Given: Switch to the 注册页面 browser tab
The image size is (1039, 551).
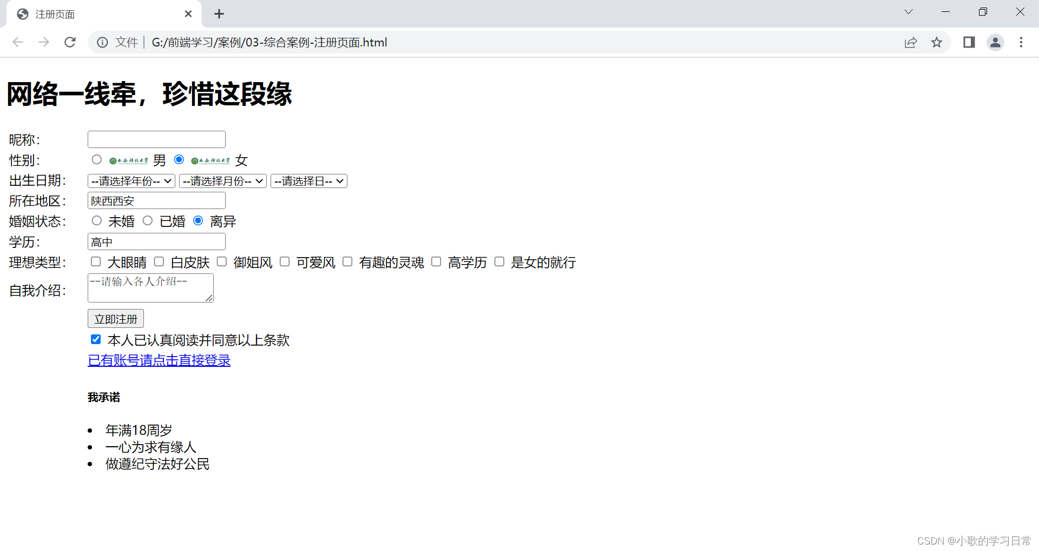Looking at the screenshot, I should point(97,14).
